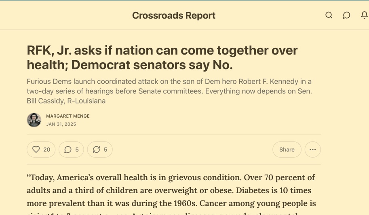Click the subtitle starting with Furious Dems
Viewport: 369px width, 215px height.
(x=169, y=82)
